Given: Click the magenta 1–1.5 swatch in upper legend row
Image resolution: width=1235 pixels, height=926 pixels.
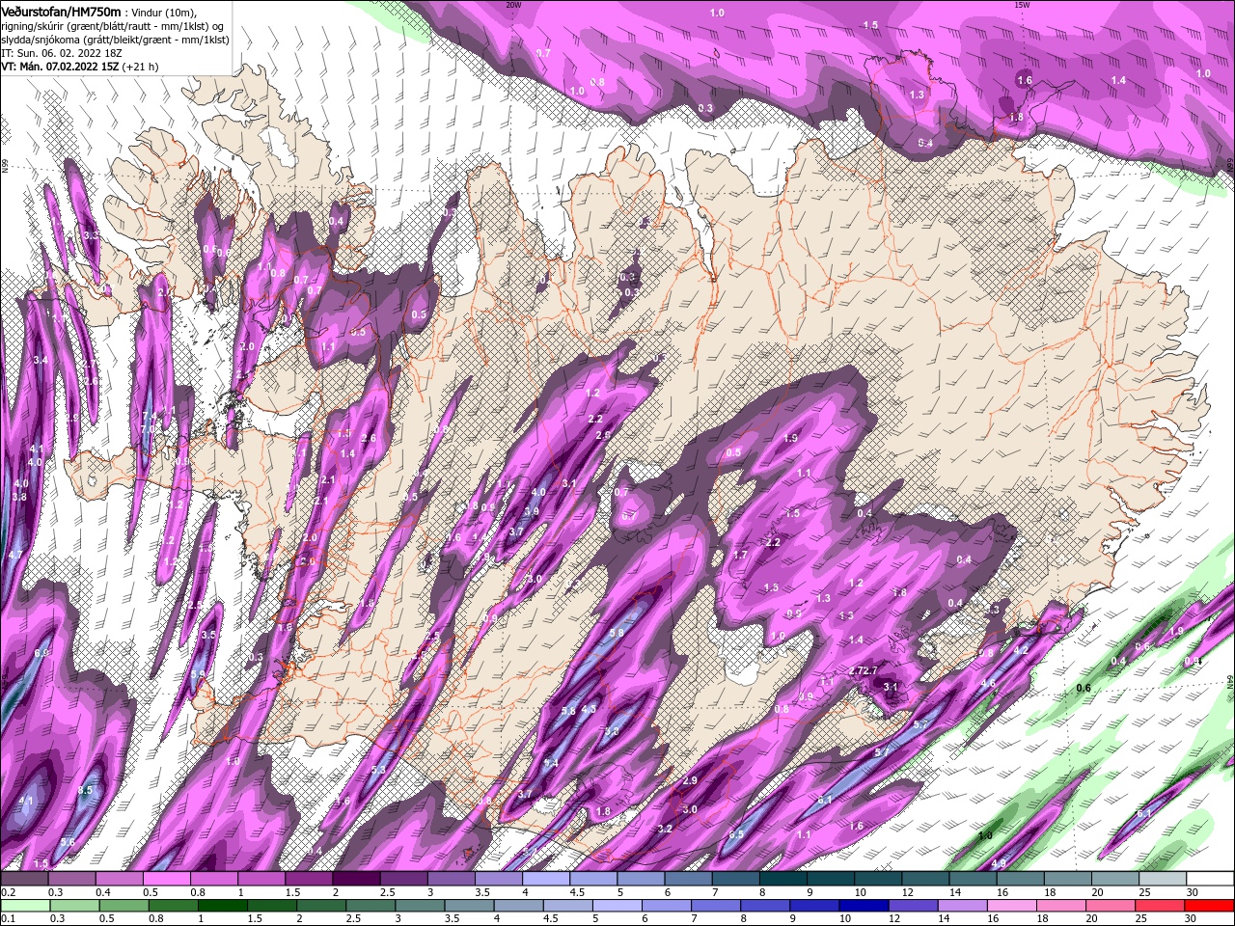Looking at the screenshot, I should coord(261,880).
